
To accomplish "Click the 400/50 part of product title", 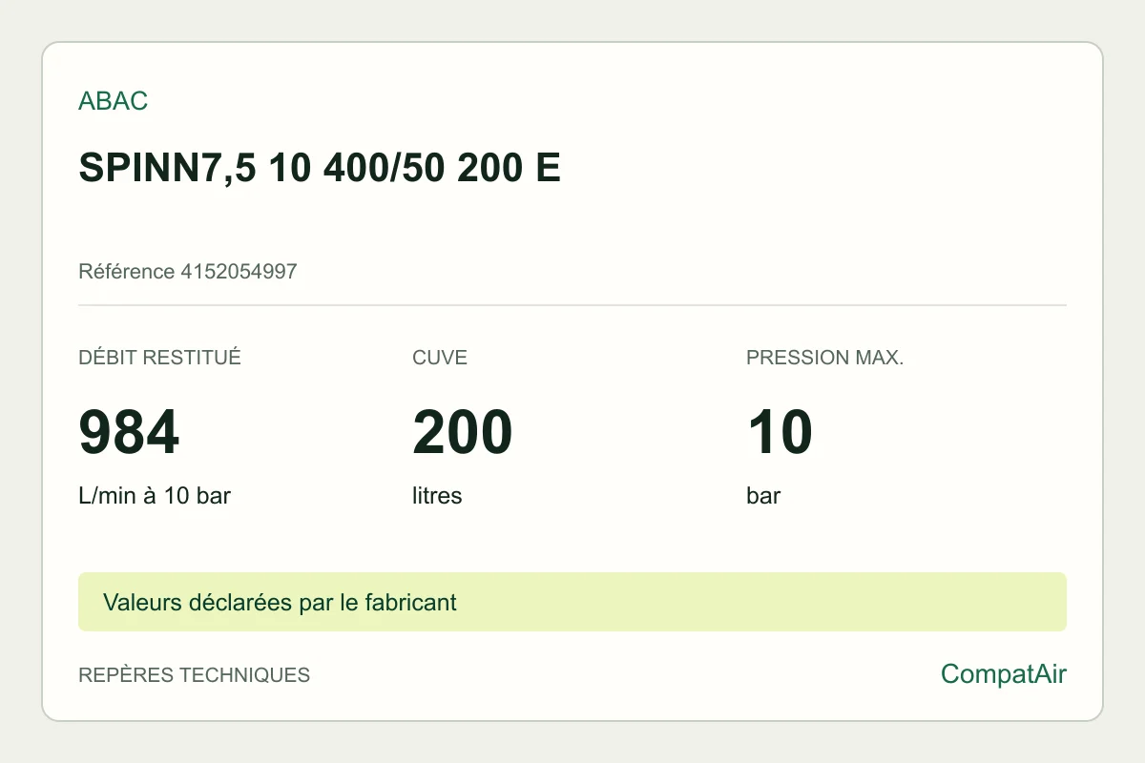I will (x=385, y=169).
